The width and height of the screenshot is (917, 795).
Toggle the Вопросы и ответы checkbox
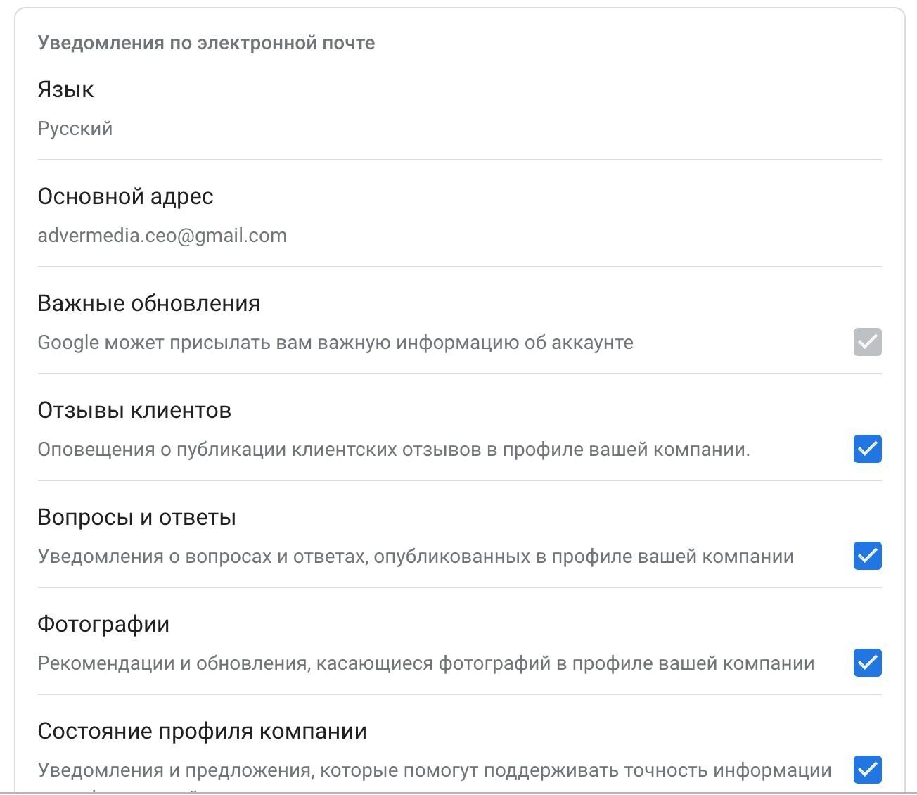(867, 556)
